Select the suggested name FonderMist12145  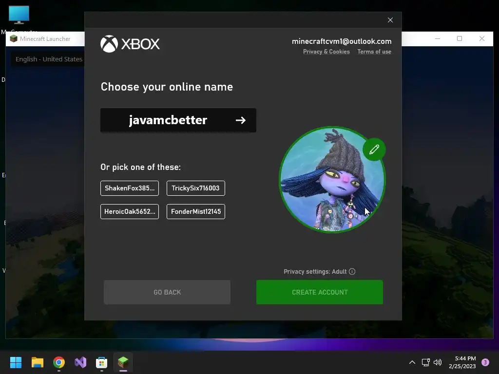pyautogui.click(x=196, y=211)
